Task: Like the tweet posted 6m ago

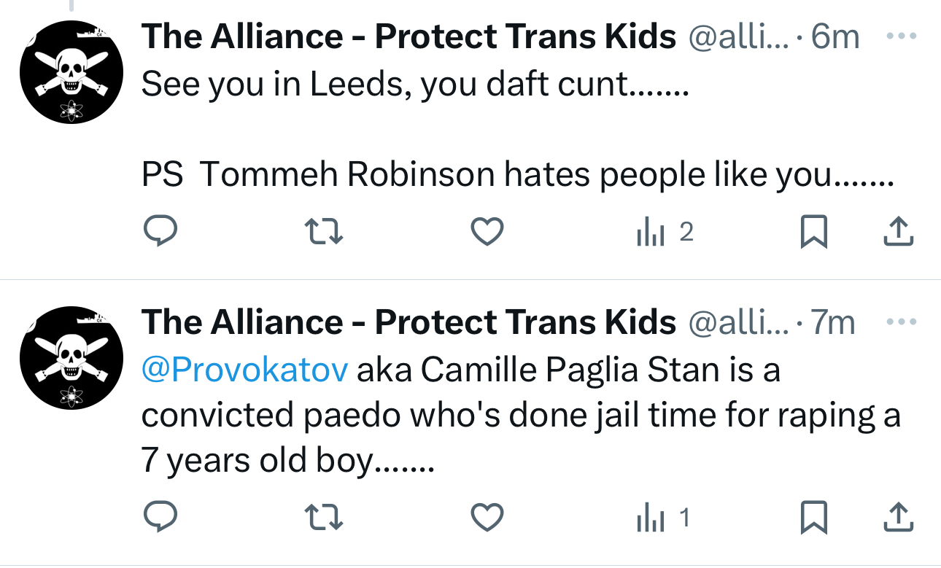Action: [487, 232]
